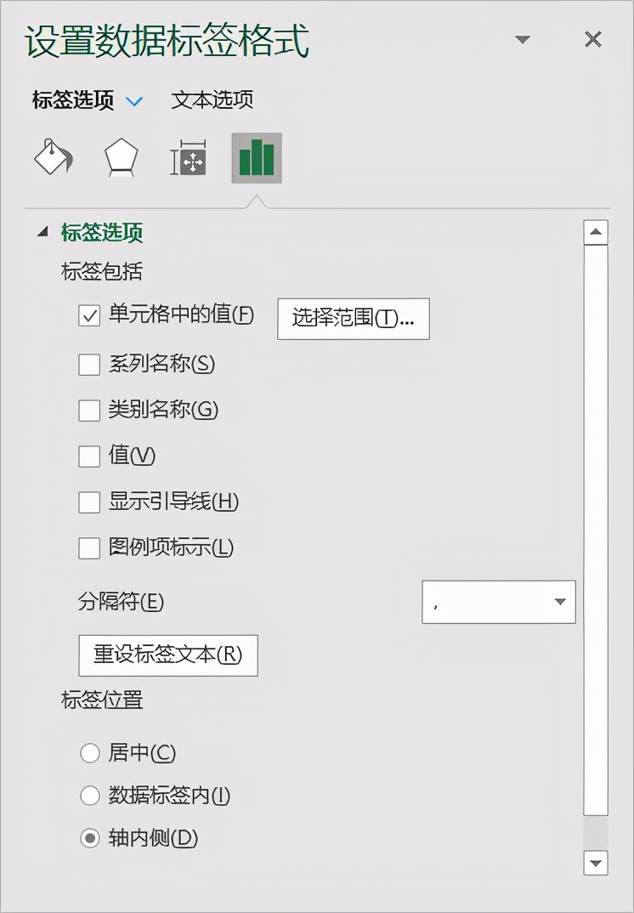Collapse the 标签选项 section triangle
Image resolution: width=634 pixels, height=913 pixels.
click(x=42, y=232)
